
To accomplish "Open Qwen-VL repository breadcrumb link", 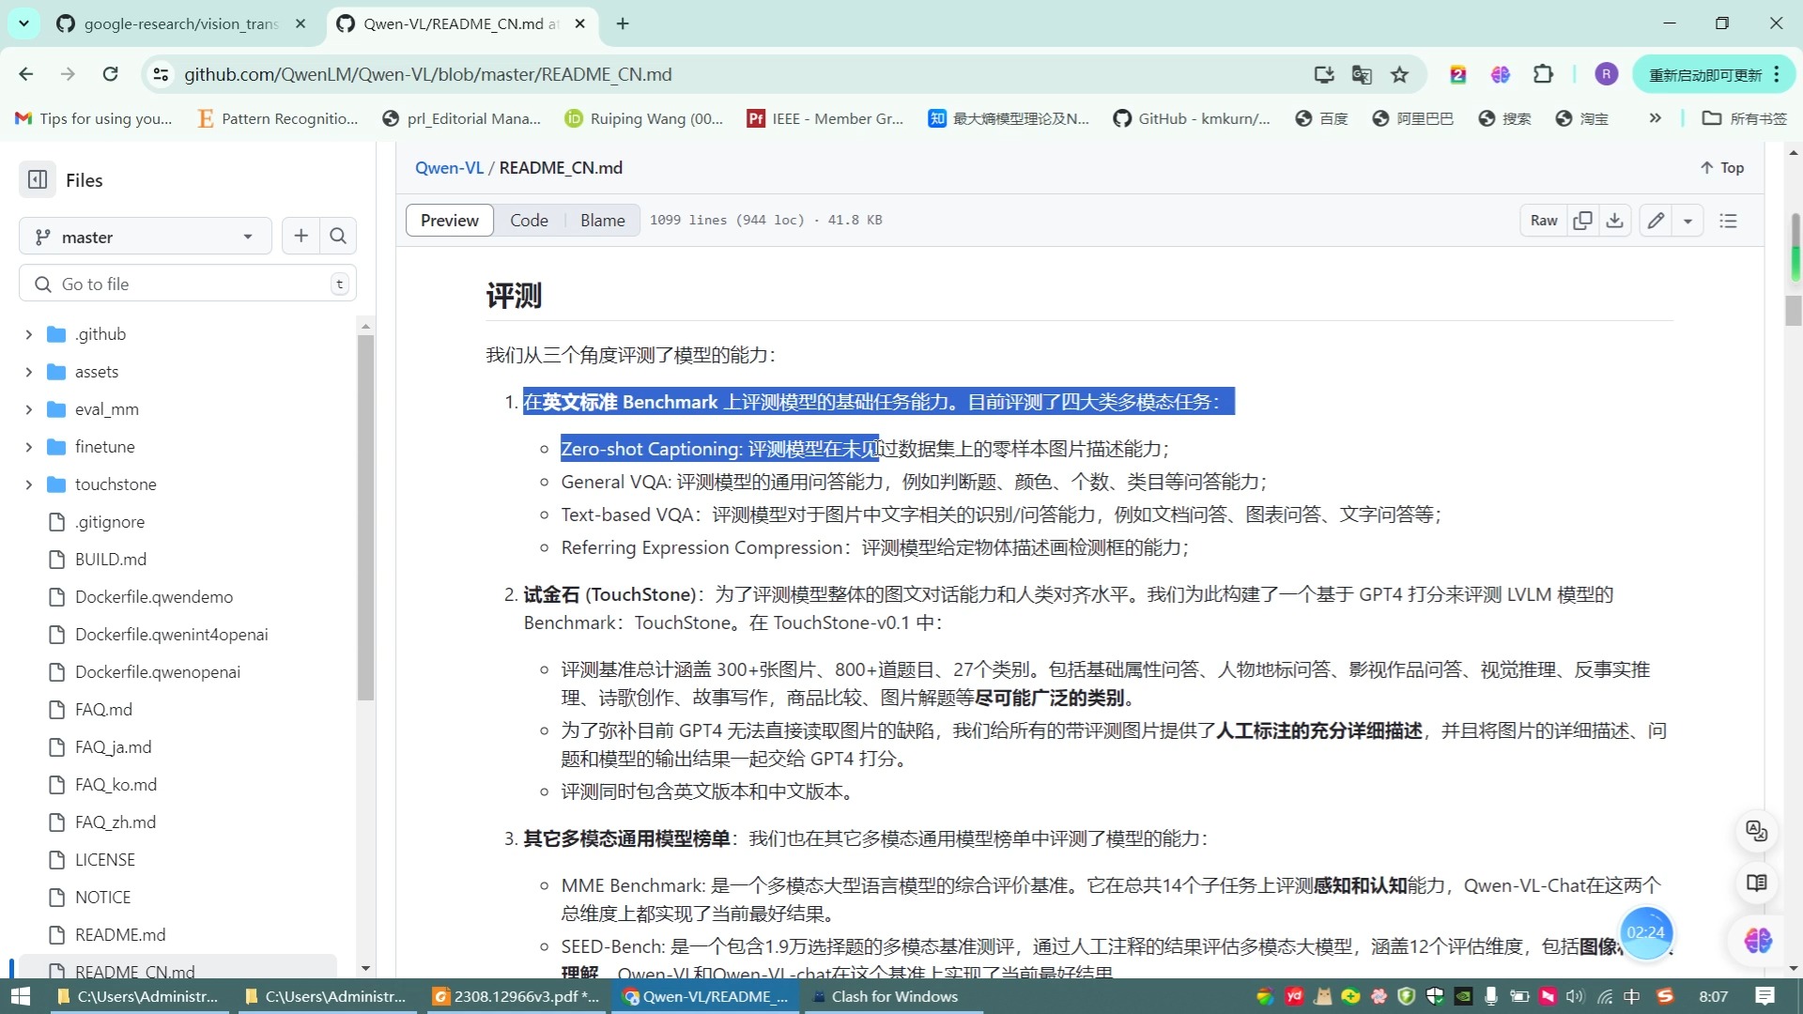I will click(x=449, y=167).
